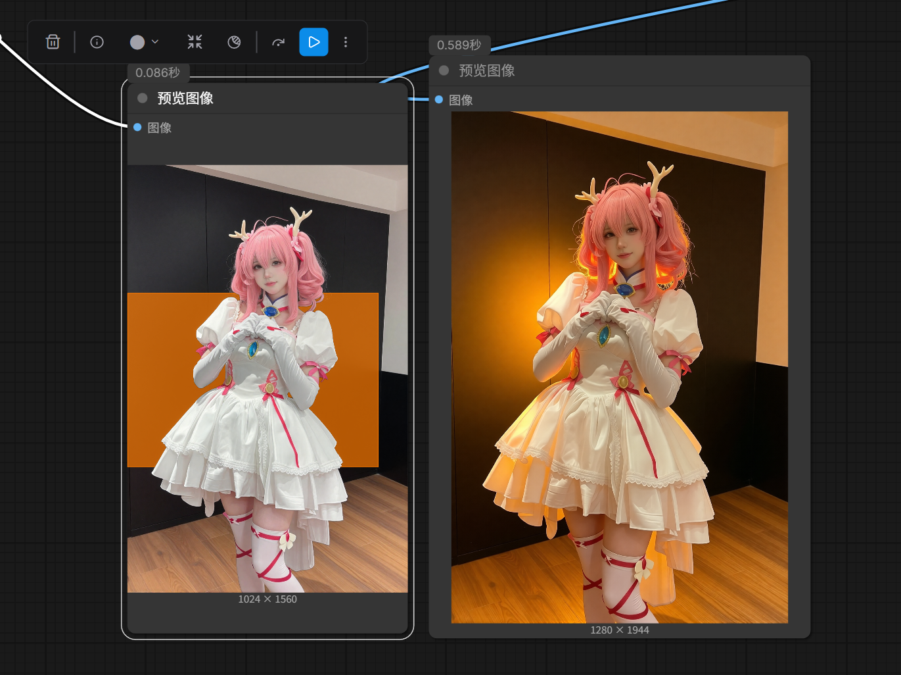
Task: Click the 0.086秒 execution time badge
Action: (158, 72)
